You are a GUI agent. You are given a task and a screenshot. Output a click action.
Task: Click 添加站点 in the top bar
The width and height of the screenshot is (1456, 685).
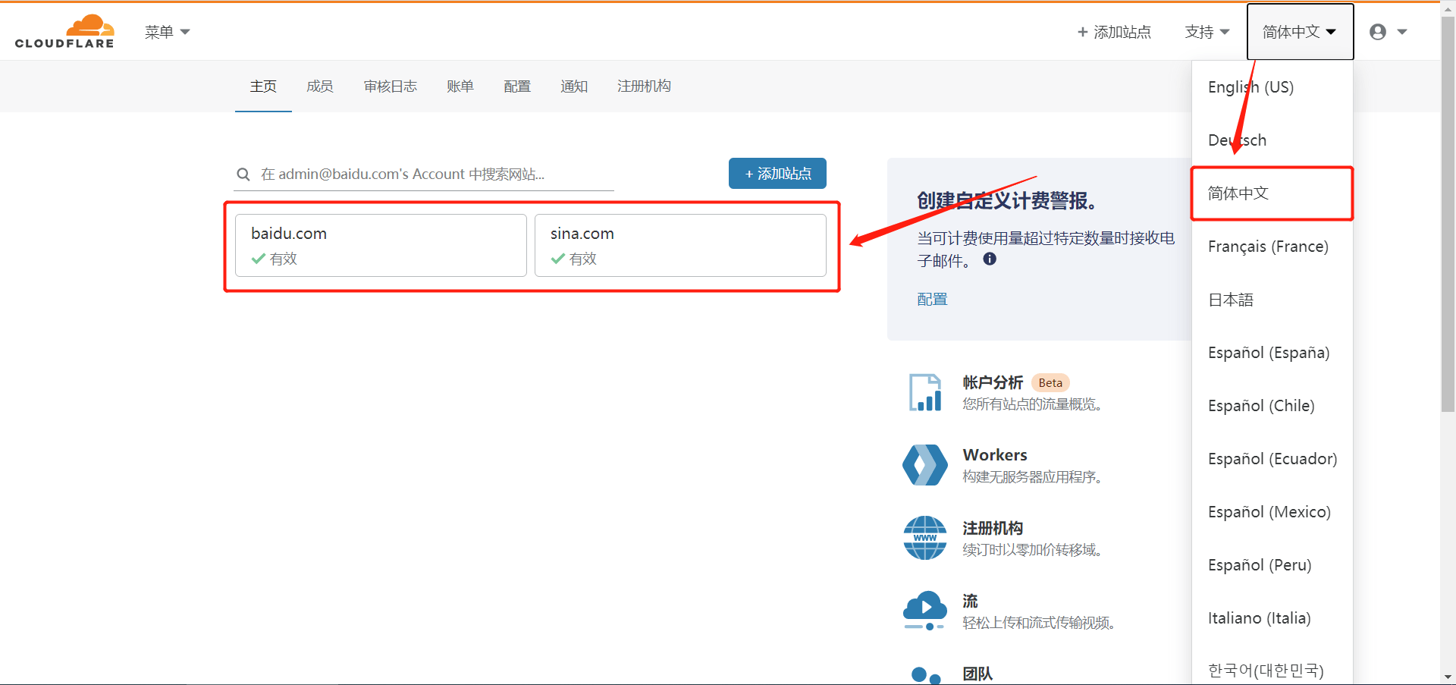point(1114,32)
